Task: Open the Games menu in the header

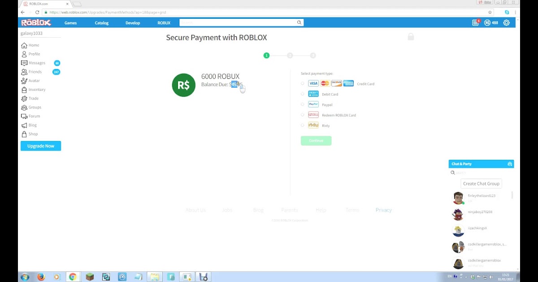Action: 71,23
